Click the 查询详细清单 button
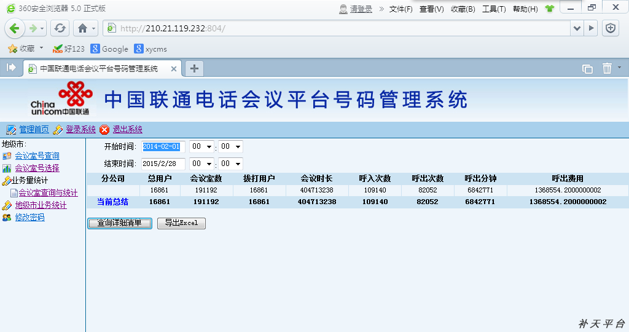Viewport: 629px width, 332px height. point(120,223)
